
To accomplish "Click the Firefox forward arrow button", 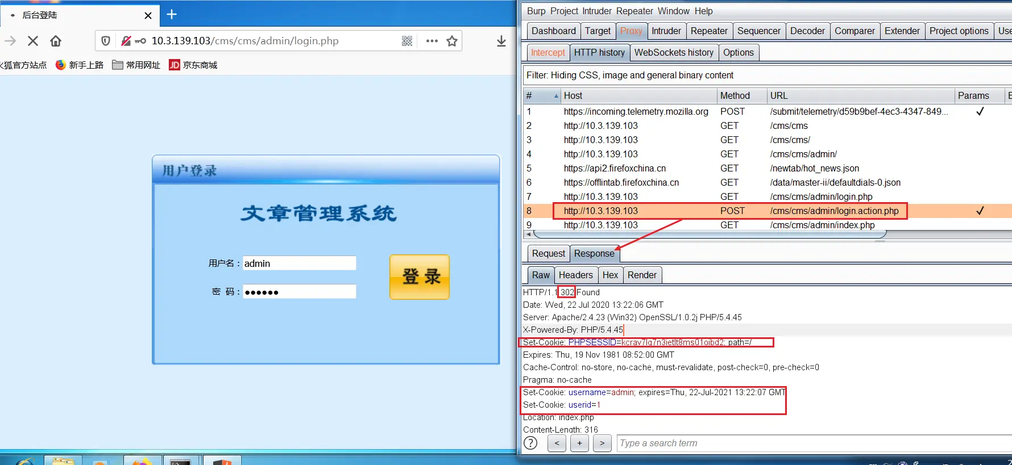I will (10, 41).
